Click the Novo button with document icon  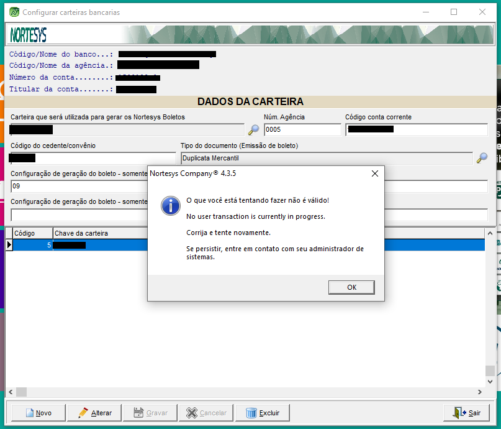[x=38, y=413]
